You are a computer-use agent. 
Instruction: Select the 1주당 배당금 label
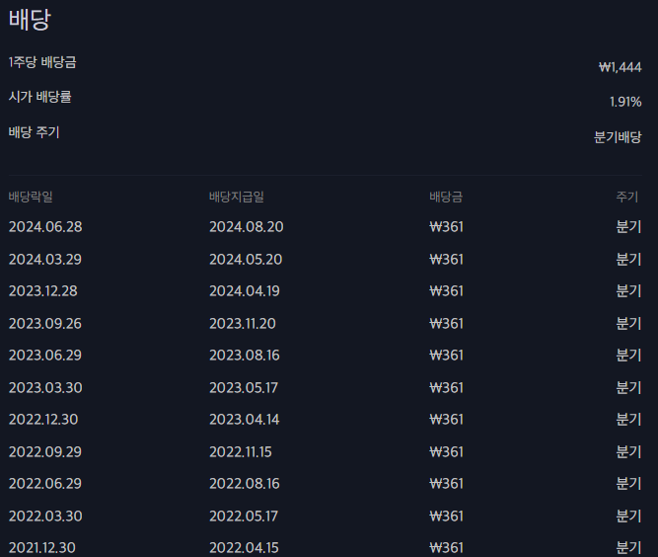[x=42, y=62]
